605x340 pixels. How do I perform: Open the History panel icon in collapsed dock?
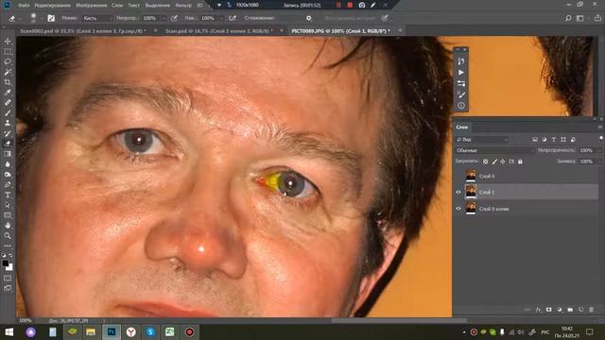pyautogui.click(x=461, y=61)
